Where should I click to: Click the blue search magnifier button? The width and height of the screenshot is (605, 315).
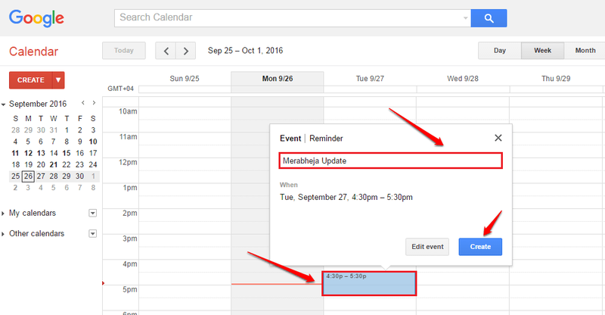[489, 18]
